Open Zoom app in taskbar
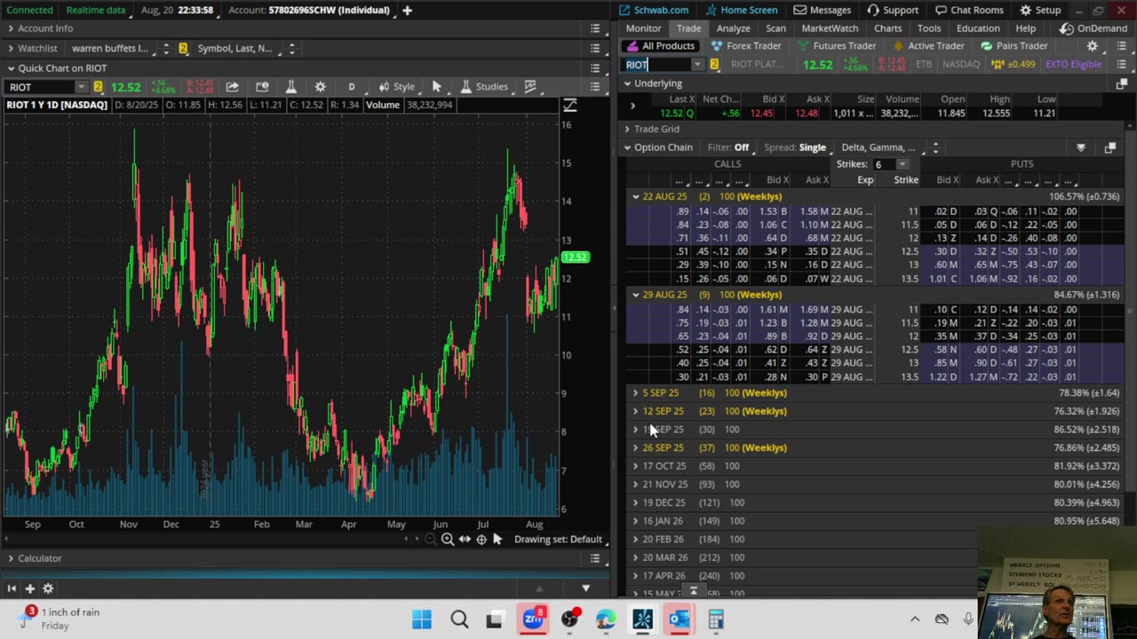1137x639 pixels. tap(533, 619)
